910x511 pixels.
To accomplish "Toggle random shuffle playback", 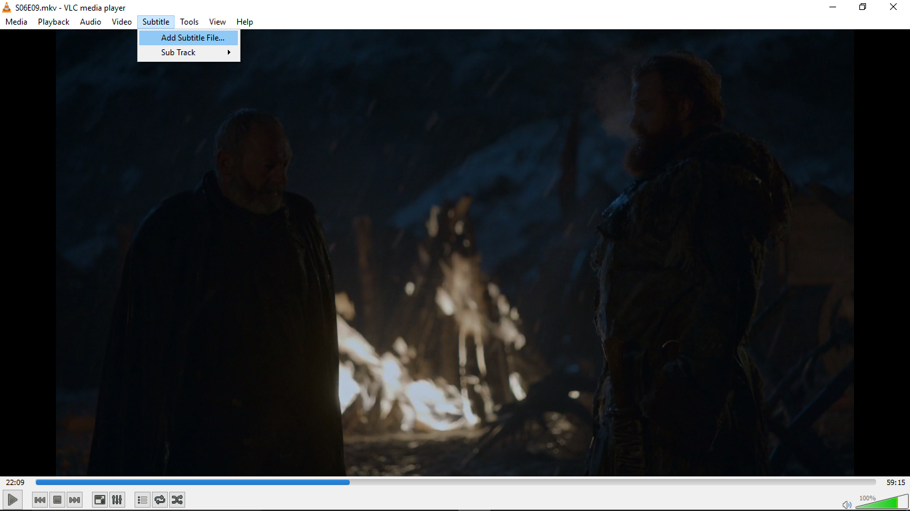I will click(177, 500).
